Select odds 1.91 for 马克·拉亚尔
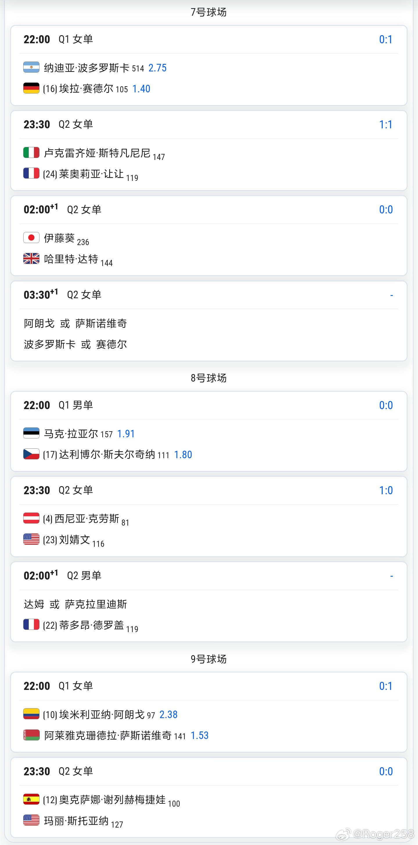Screen dimensions: 418x845 coord(126,434)
